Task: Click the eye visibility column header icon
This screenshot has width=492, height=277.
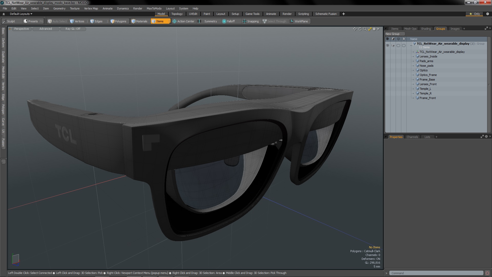Action: 387,39
